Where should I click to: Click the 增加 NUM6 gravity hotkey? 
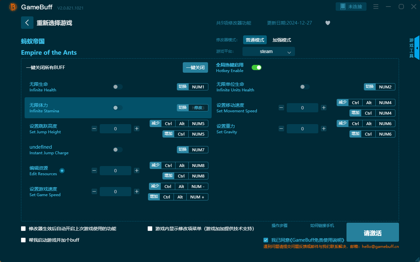pyautogui.click(x=372, y=134)
